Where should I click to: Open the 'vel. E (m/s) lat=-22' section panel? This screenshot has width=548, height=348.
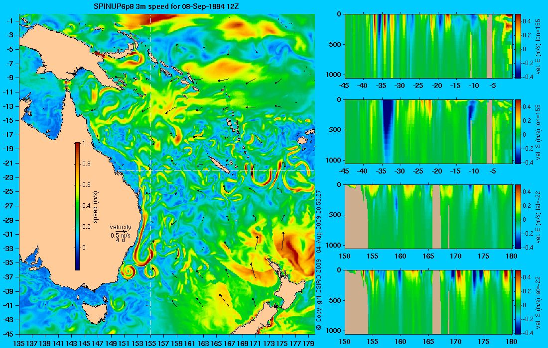428,217
